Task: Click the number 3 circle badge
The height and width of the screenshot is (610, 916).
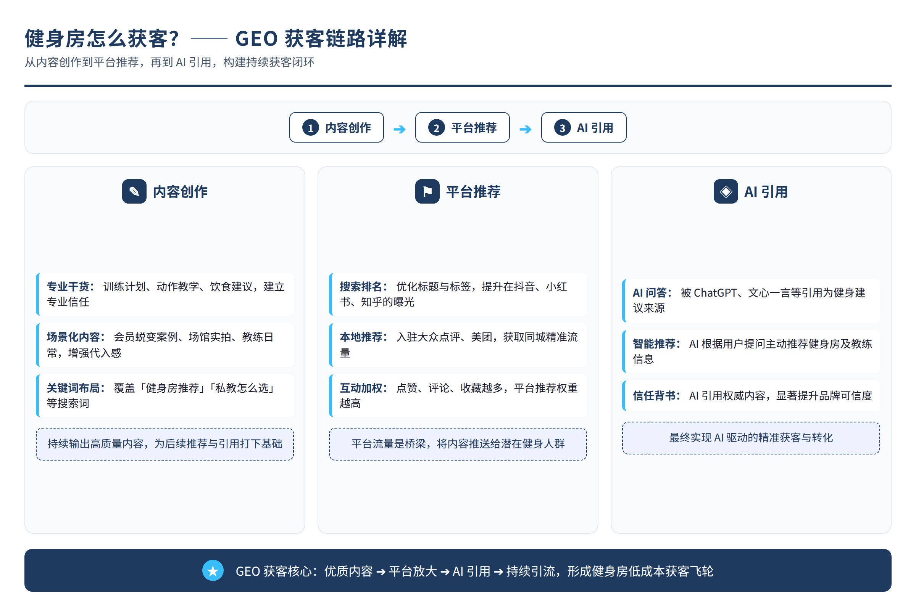Action: coord(562,128)
